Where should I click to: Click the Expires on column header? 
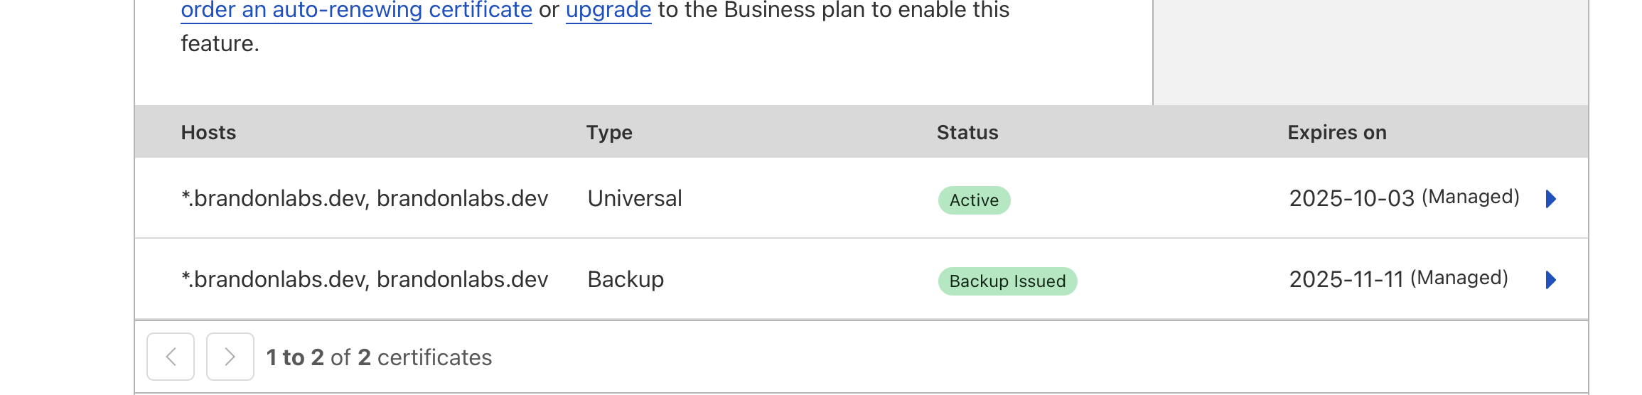point(1337,133)
